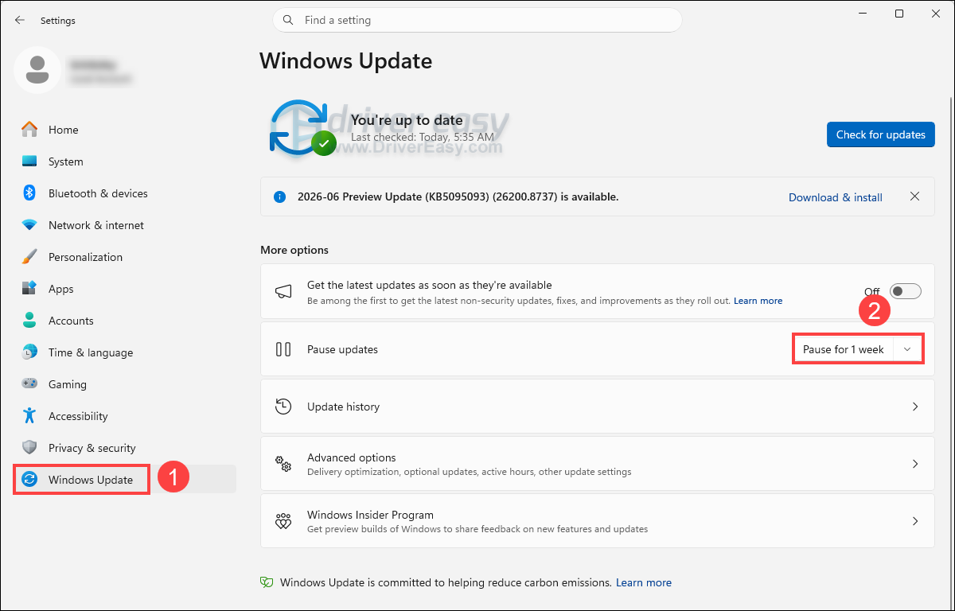Click the user profile avatar
This screenshot has width=955, height=611.
coord(37,69)
